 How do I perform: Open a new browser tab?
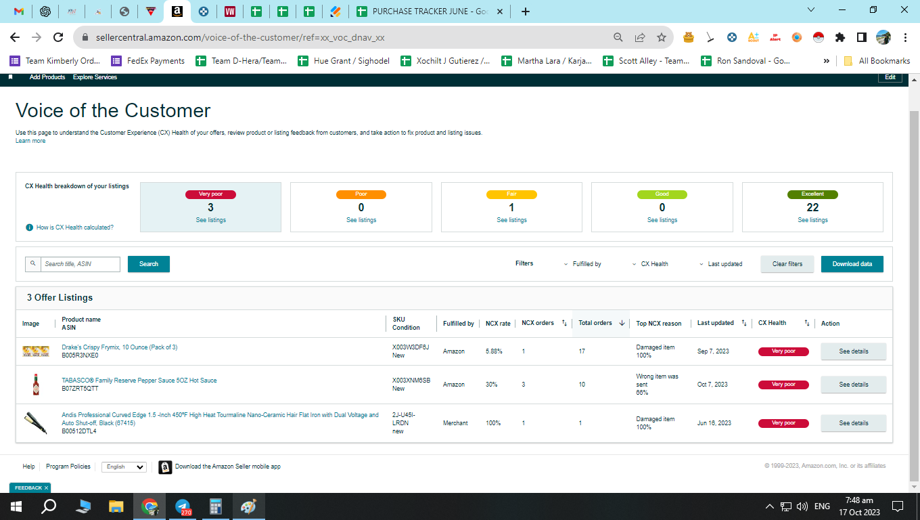pyautogui.click(x=526, y=12)
